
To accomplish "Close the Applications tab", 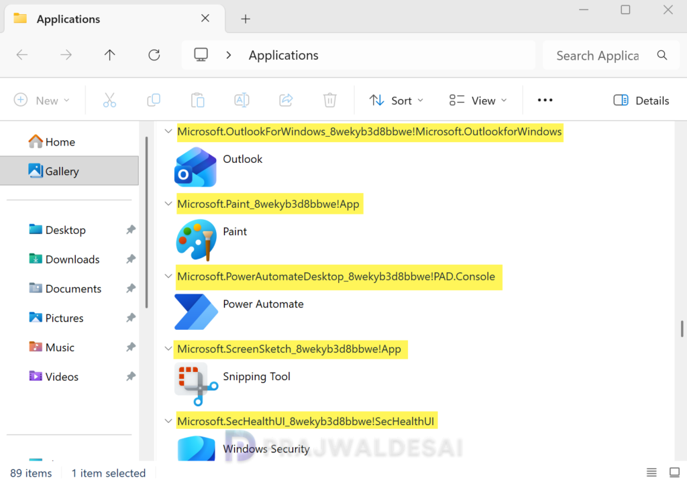I will click(205, 18).
